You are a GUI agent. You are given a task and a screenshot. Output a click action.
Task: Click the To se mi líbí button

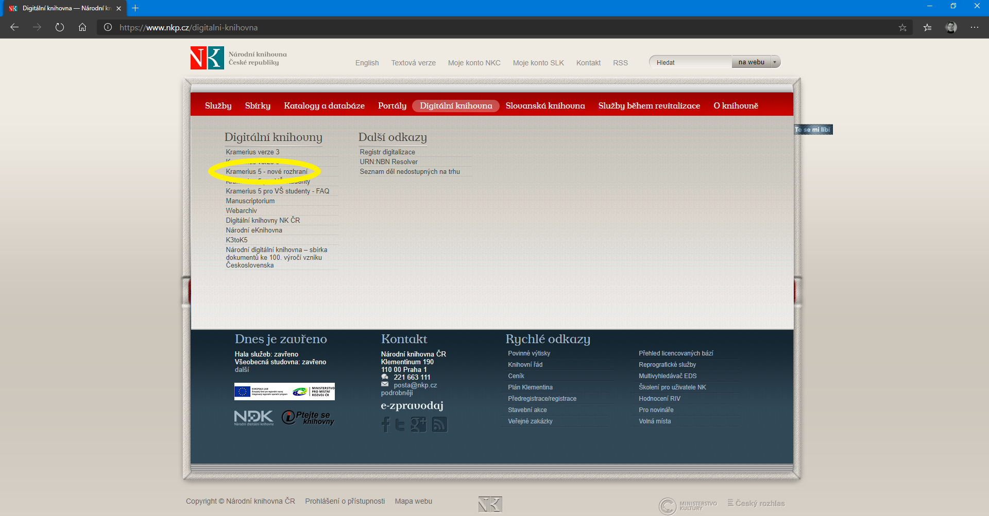click(813, 130)
